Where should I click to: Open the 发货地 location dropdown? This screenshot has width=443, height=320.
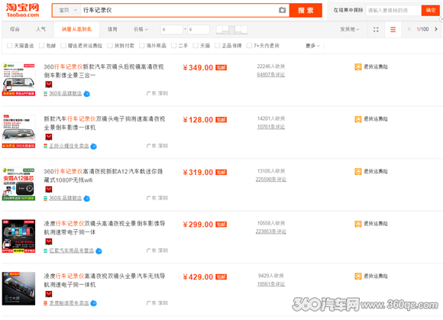point(350,29)
